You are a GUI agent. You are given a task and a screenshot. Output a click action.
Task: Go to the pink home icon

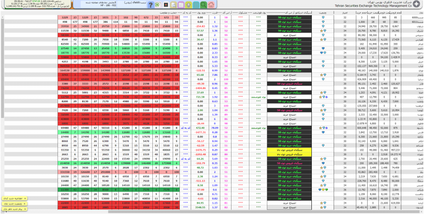[211, 5]
